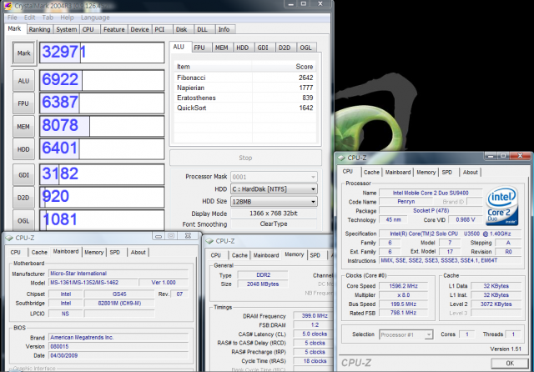Image resolution: width=534 pixels, height=372 pixels.
Task: Switch to the Info tab in CrystalMark
Action: coord(224,29)
